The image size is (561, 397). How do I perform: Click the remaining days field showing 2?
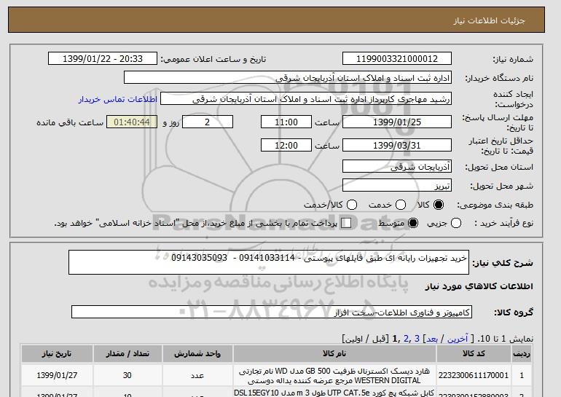coord(208,122)
